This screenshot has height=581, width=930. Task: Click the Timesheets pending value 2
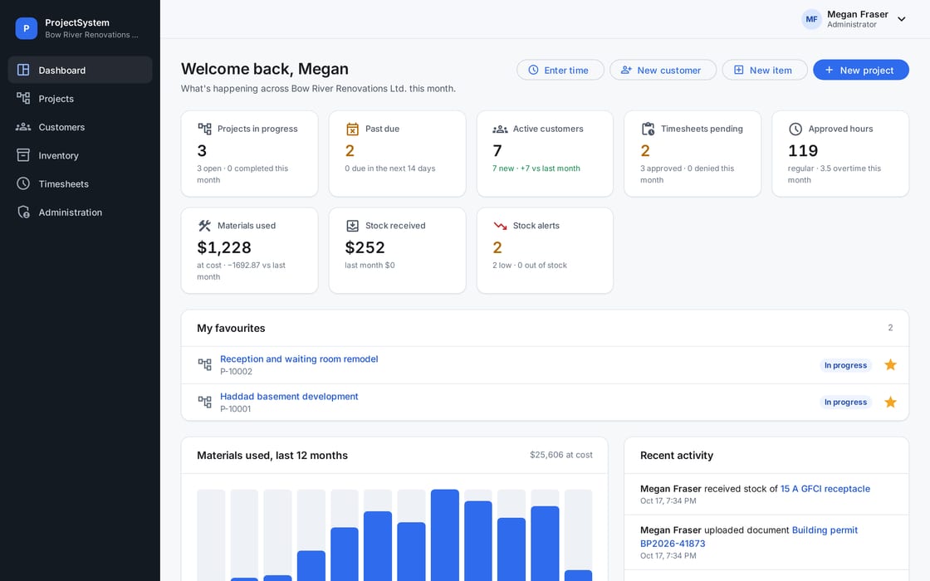tap(645, 150)
